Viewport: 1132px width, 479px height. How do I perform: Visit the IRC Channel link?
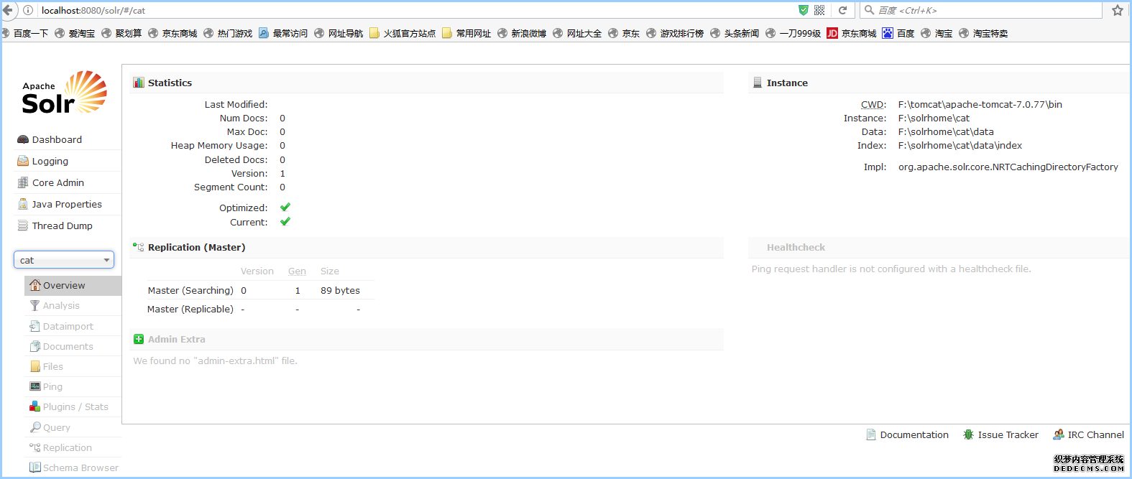coord(1095,434)
